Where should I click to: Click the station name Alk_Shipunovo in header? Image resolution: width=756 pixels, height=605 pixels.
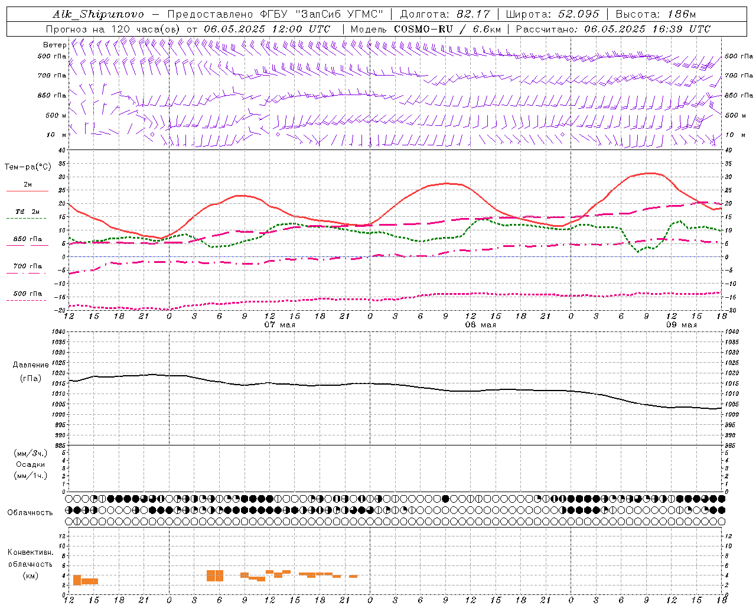[x=98, y=14]
